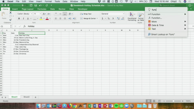Apply percent style
The image size is (194, 109).
[109, 18]
